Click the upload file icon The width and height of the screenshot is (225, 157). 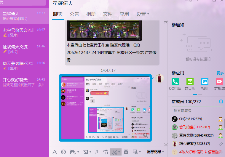tap(97, 152)
